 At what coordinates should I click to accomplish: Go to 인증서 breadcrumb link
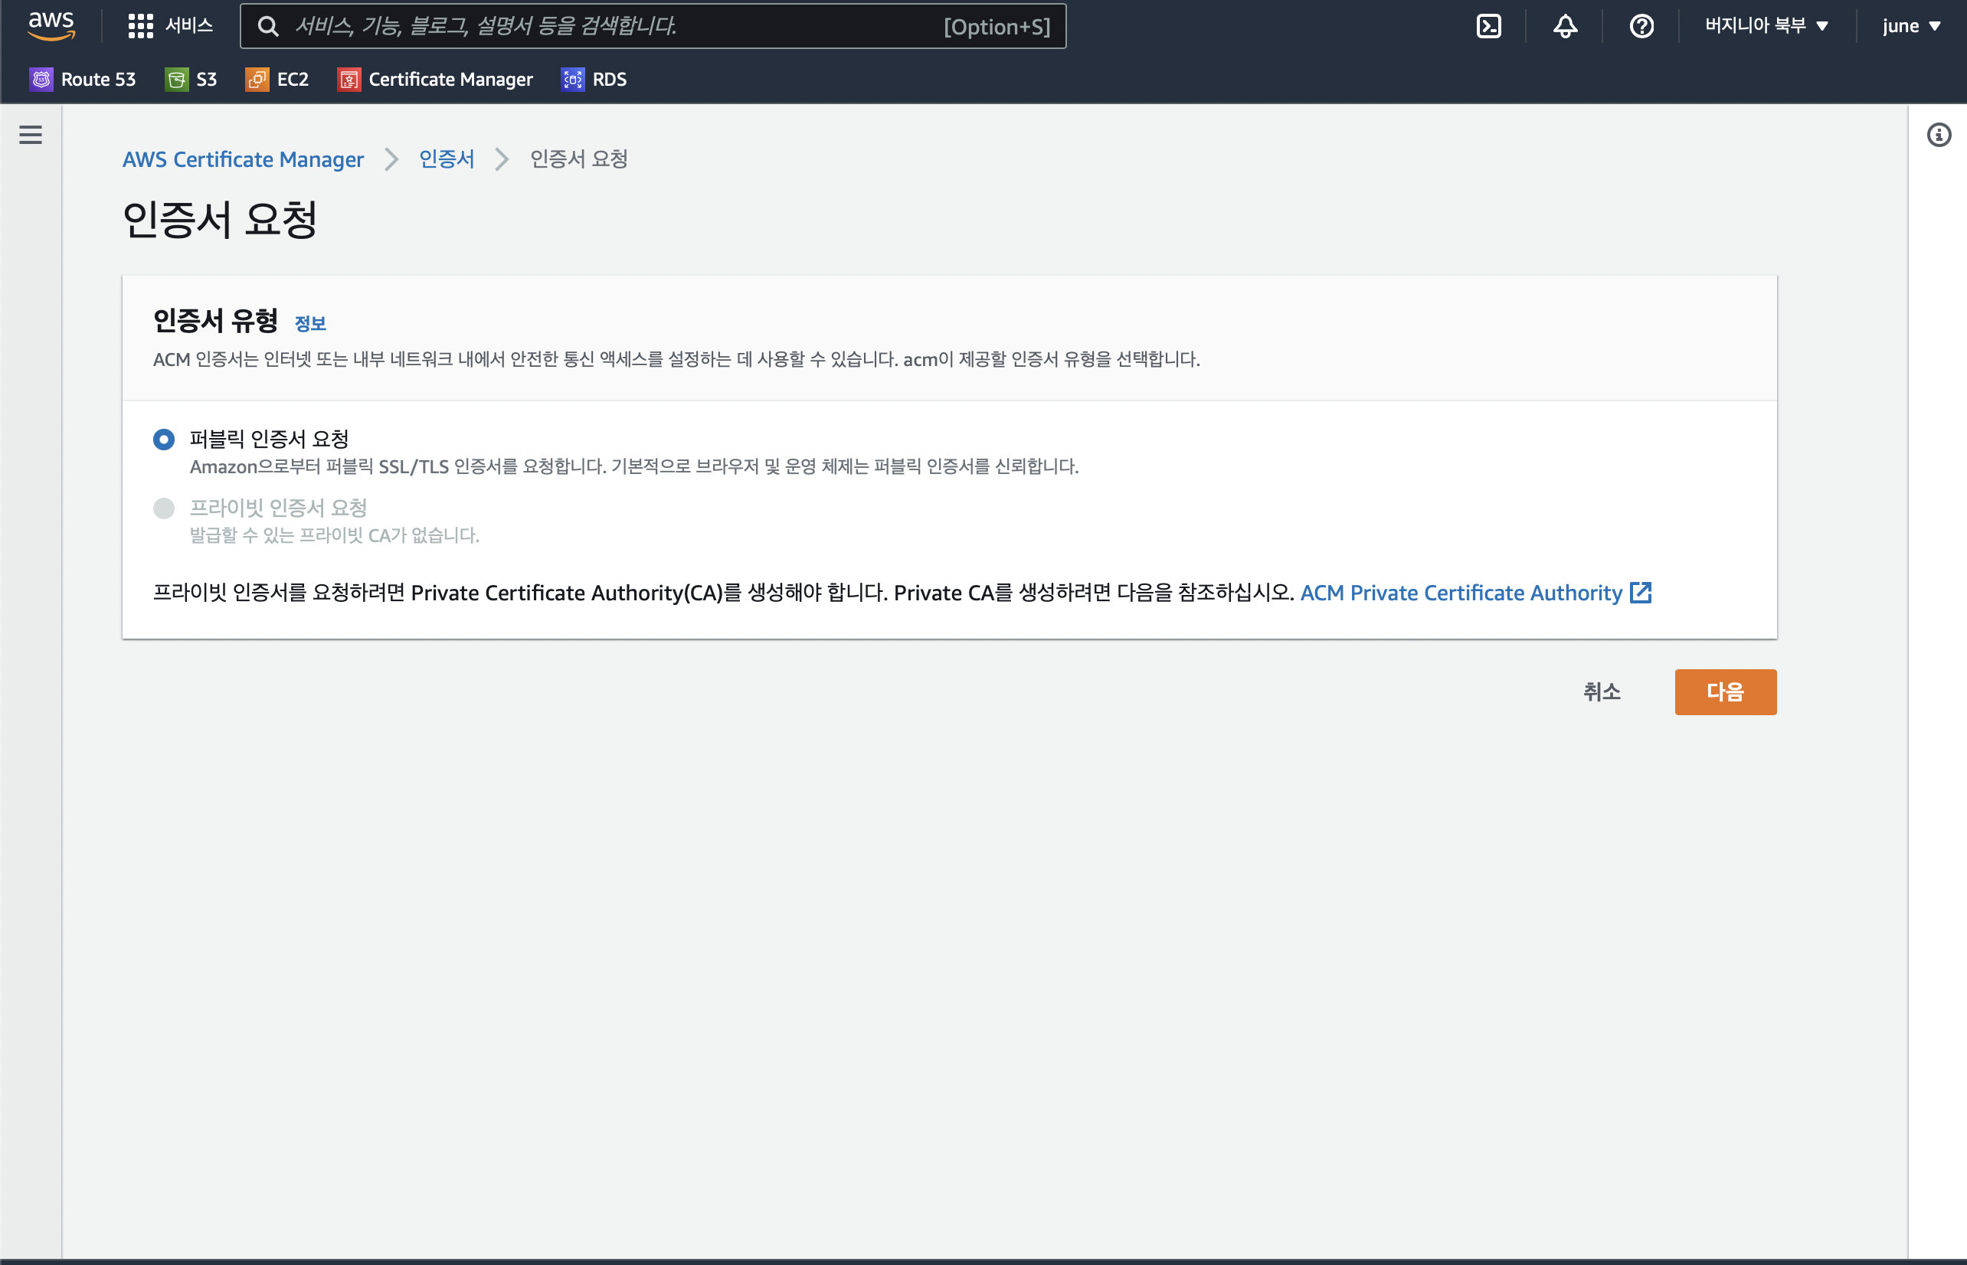tap(446, 159)
